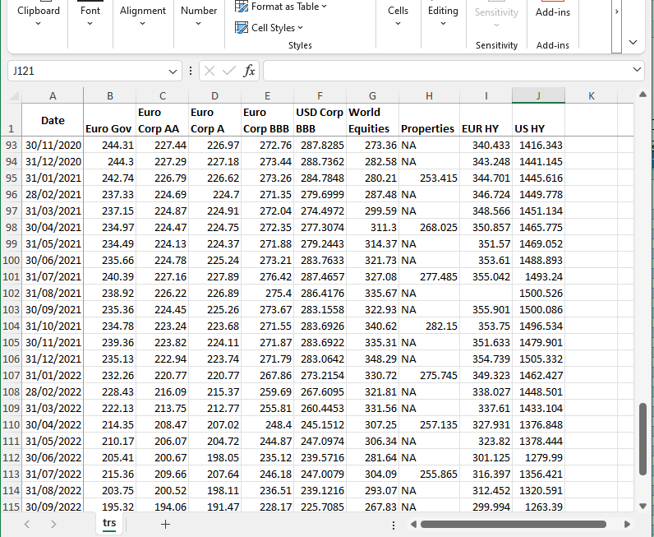Click the cell with value 348.29
This screenshot has width=654, height=537.
pyautogui.click(x=372, y=359)
